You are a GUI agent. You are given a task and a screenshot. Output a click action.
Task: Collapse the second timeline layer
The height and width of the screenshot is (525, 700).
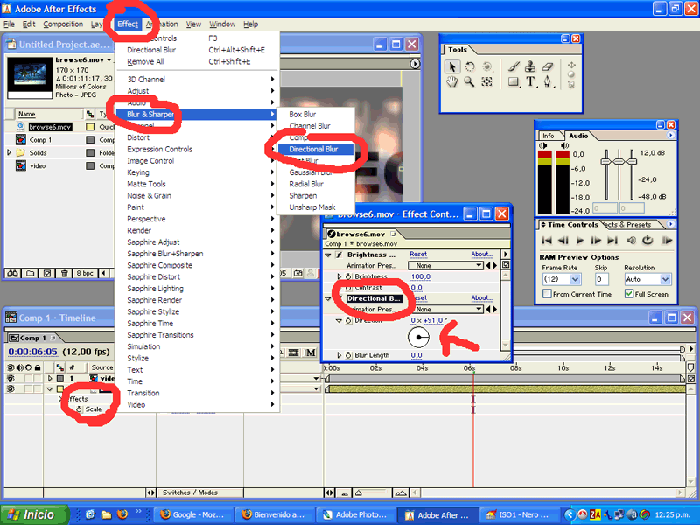[x=50, y=389]
